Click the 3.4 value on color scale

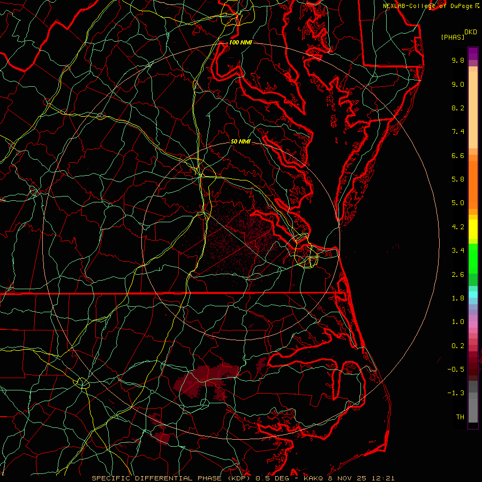tap(458, 251)
